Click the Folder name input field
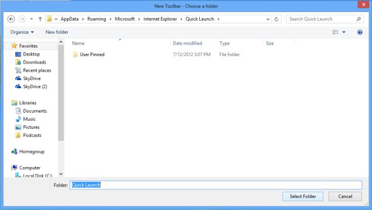The height and width of the screenshot is (210, 372). click(x=216, y=185)
